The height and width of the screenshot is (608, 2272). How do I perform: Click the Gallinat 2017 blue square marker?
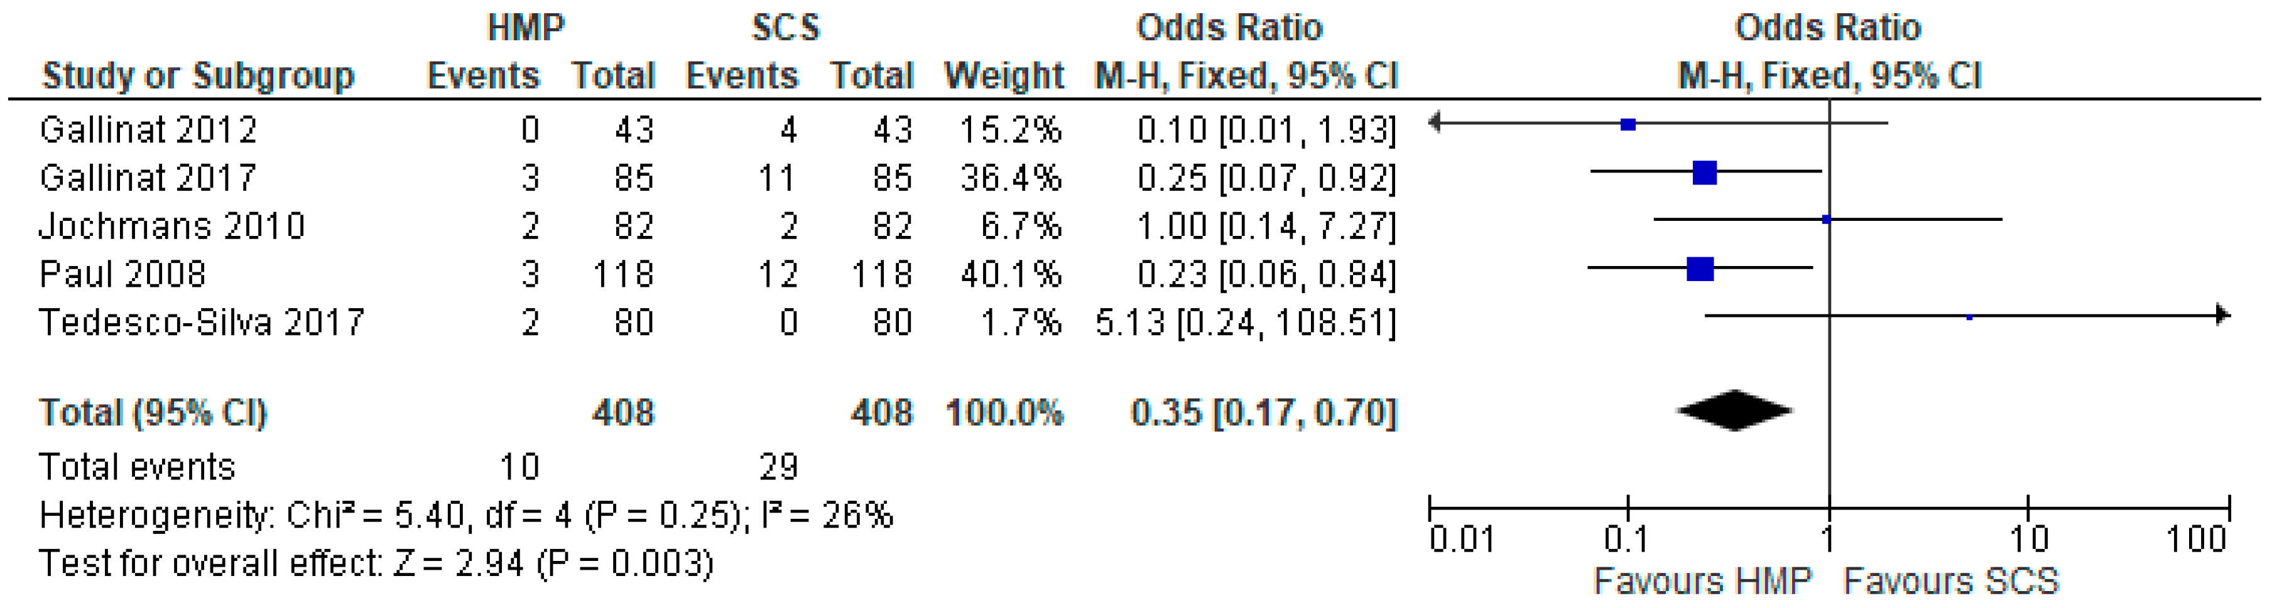(1704, 173)
